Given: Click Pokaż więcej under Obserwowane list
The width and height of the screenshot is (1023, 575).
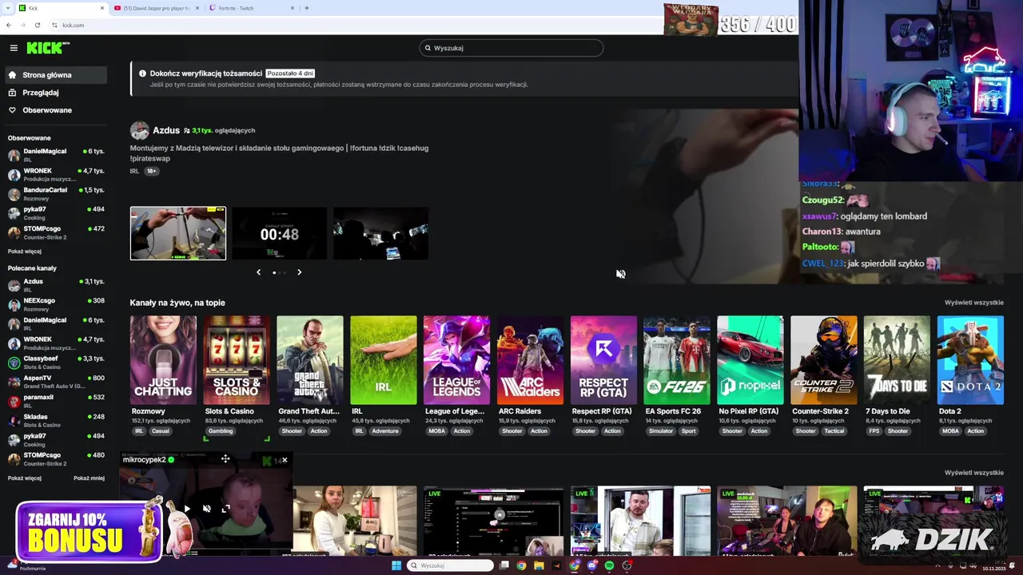Looking at the screenshot, I should click(x=25, y=252).
